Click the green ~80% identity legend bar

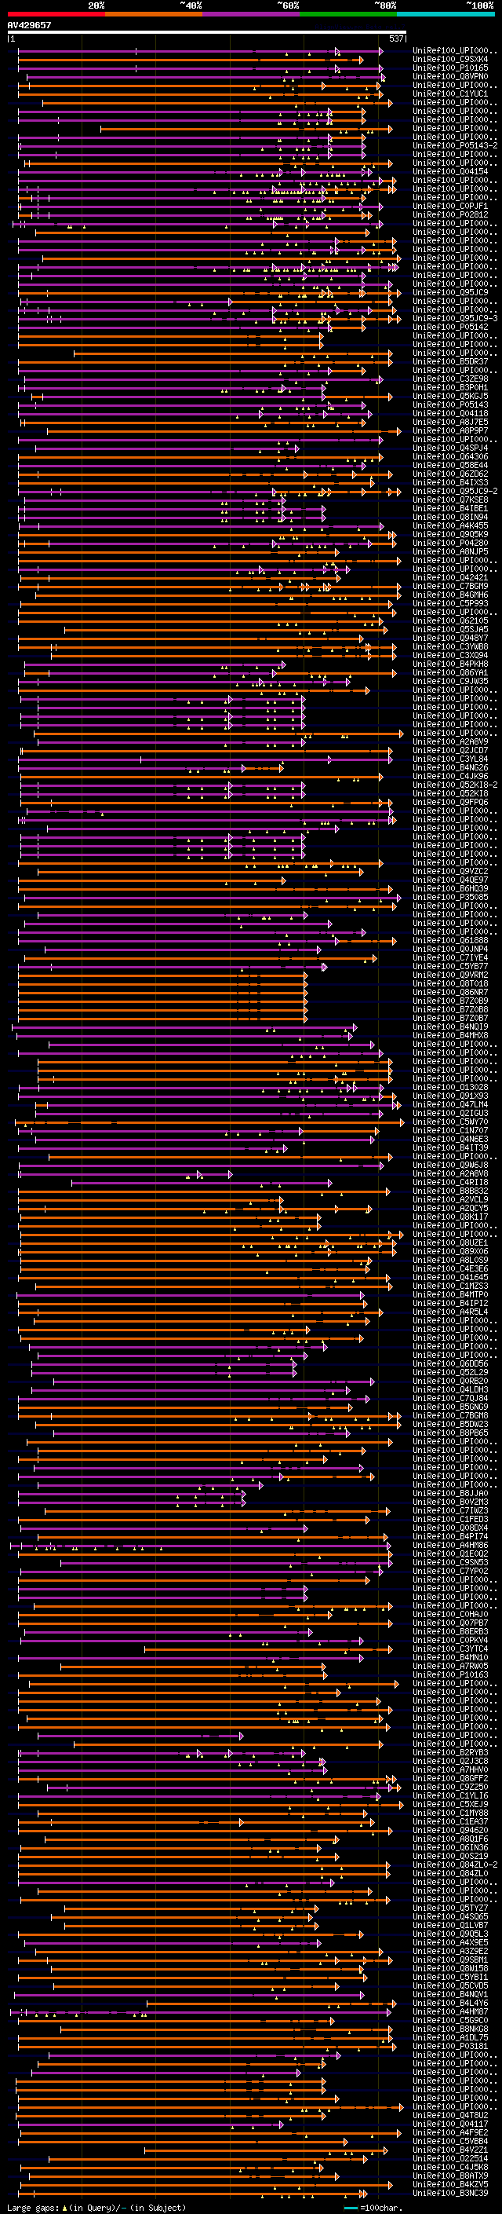pyautogui.click(x=348, y=14)
